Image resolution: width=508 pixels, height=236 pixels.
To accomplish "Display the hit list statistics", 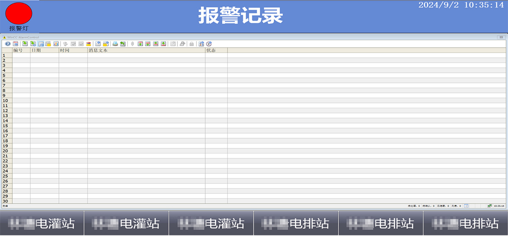I will (x=56, y=44).
